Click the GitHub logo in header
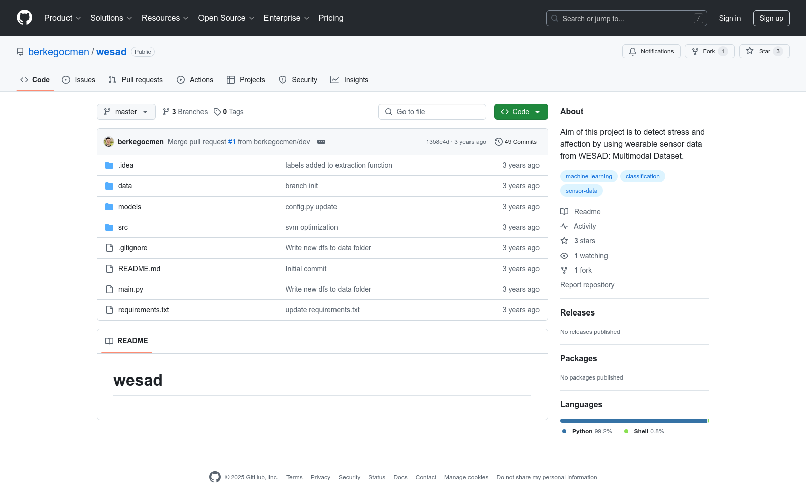This screenshot has height=504, width=806. click(24, 18)
